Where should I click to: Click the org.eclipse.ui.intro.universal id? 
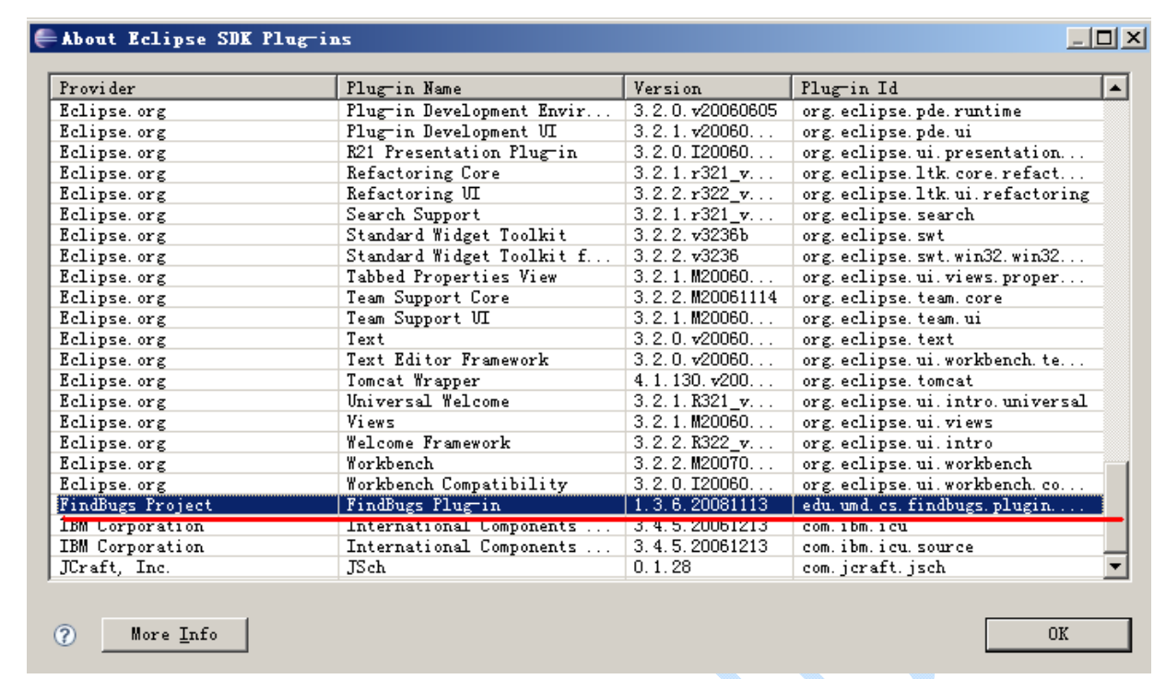click(x=944, y=401)
